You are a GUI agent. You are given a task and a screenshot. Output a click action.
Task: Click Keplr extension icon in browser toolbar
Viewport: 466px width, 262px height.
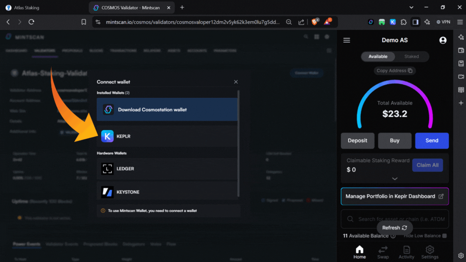393,22
